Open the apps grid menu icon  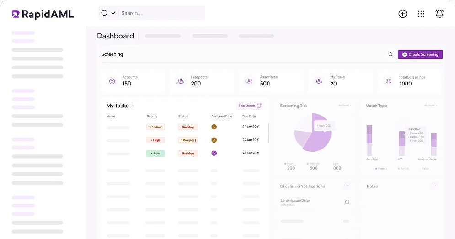click(x=421, y=14)
